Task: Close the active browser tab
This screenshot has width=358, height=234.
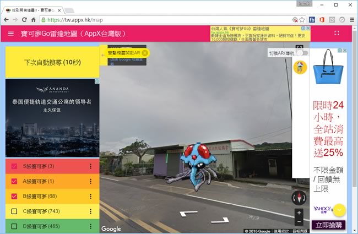Action: pyautogui.click(x=59, y=10)
